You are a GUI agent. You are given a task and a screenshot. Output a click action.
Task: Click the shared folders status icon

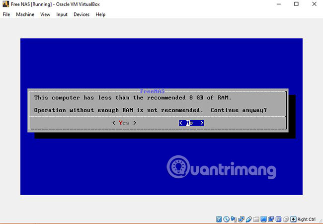[x=256, y=219]
